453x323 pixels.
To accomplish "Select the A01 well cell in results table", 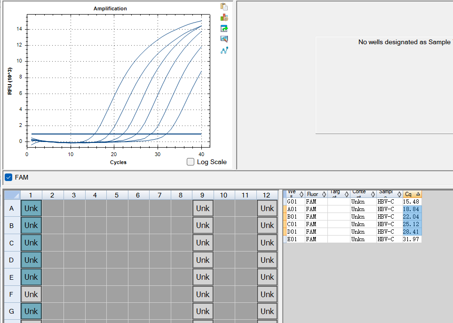I will pyautogui.click(x=295, y=209).
